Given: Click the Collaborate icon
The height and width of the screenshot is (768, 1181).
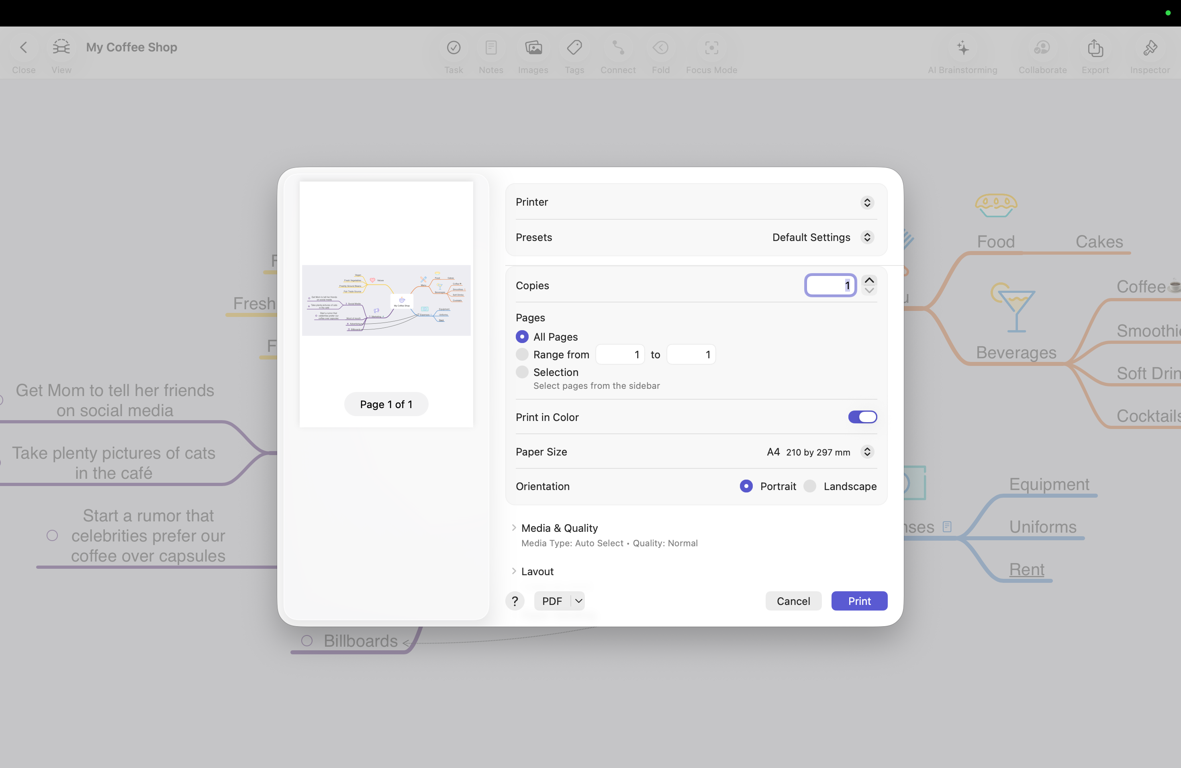Looking at the screenshot, I should pos(1042,47).
